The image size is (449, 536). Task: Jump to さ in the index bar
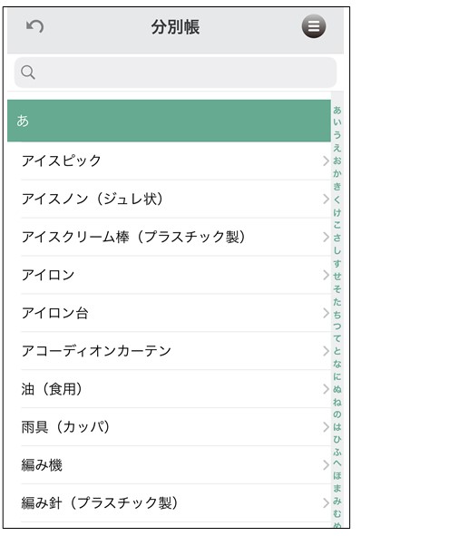pyautogui.click(x=337, y=238)
